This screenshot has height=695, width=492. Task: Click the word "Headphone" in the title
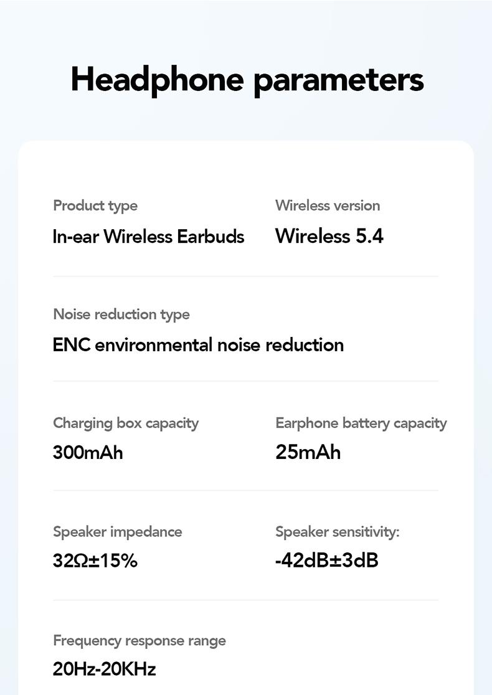pyautogui.click(x=157, y=80)
